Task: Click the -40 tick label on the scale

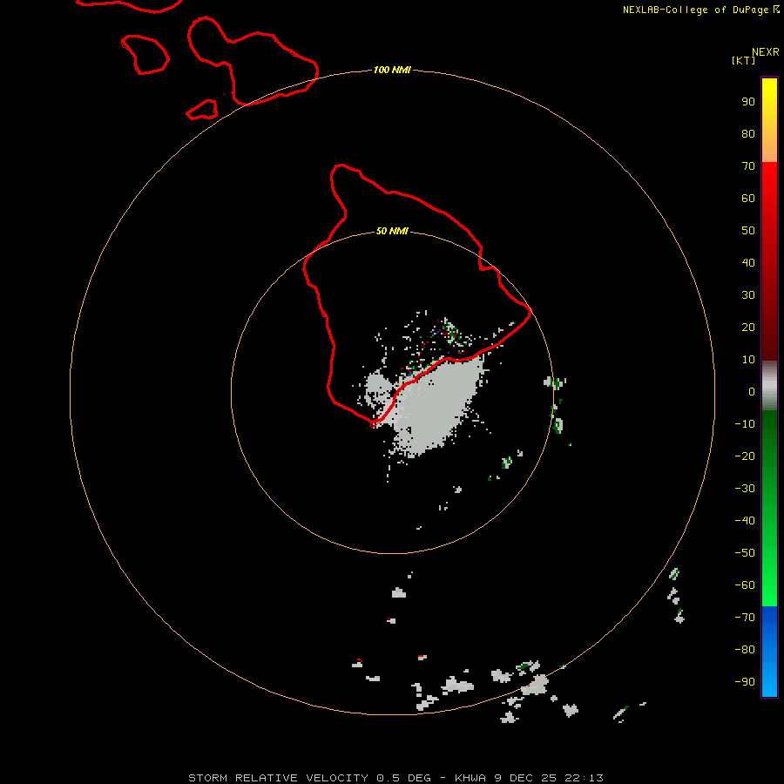Action: [x=745, y=521]
